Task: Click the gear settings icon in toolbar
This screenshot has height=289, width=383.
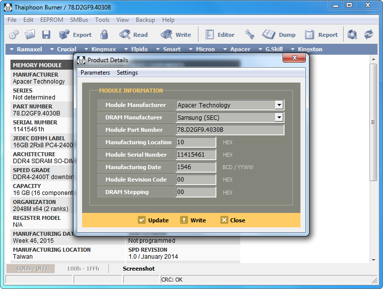Action: point(14,35)
